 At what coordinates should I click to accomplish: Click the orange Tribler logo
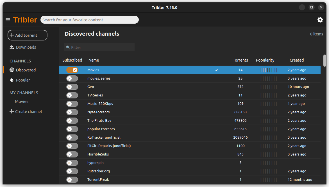tap(25, 20)
